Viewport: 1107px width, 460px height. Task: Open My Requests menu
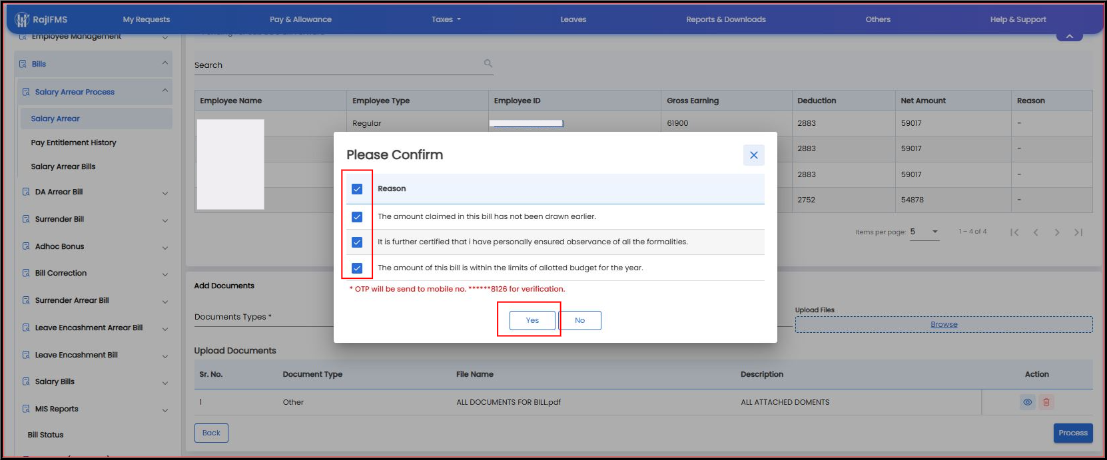(x=147, y=19)
